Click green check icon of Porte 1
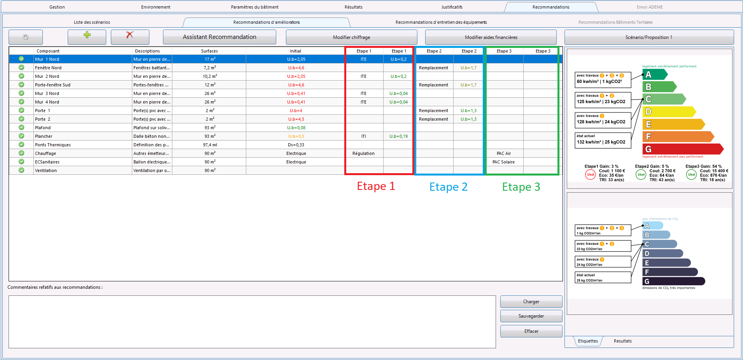 [21, 111]
